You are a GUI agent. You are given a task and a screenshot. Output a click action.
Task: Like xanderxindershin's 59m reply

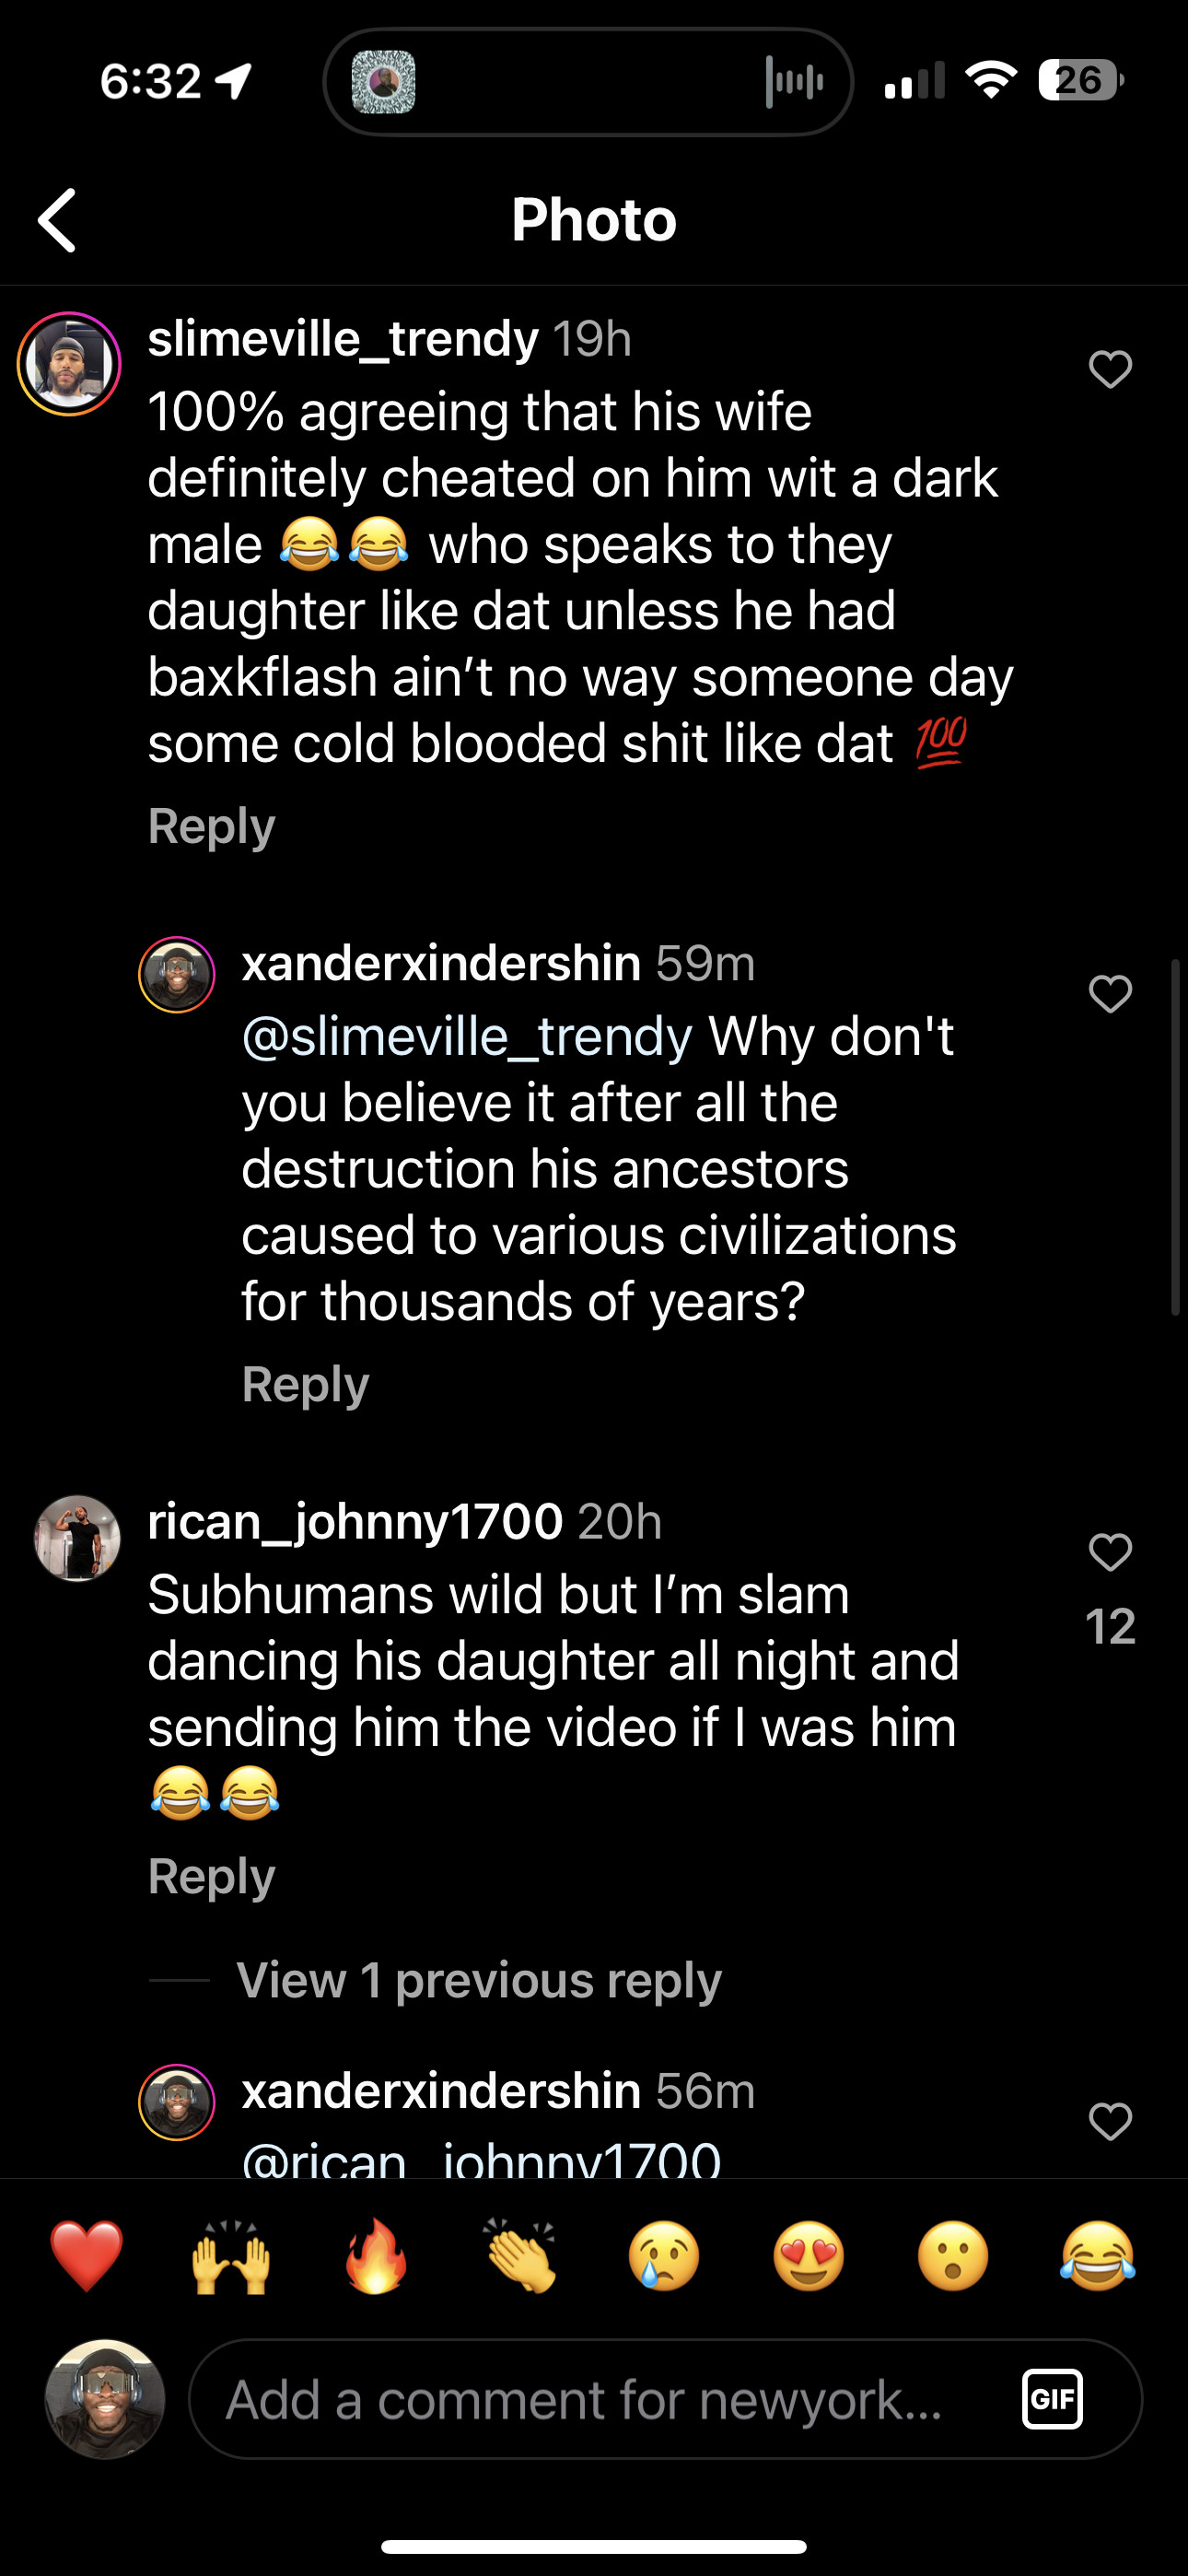coord(1110,993)
